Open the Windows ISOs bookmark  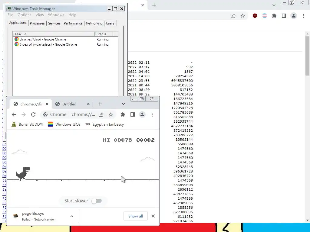pos(64,124)
